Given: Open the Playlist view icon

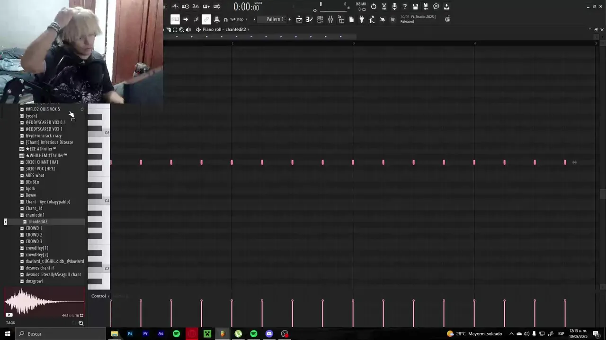Looking at the screenshot, I should point(299,19).
